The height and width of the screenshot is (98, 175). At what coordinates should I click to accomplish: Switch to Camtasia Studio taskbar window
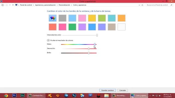click(36, 96)
